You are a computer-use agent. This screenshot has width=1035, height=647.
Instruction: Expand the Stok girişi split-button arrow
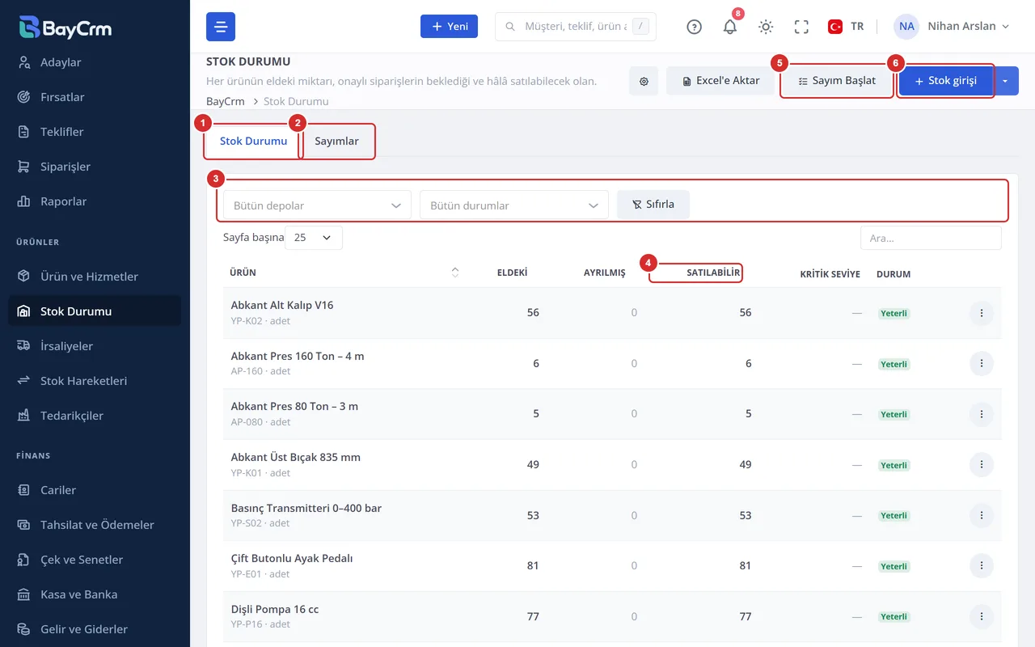[x=1005, y=81]
